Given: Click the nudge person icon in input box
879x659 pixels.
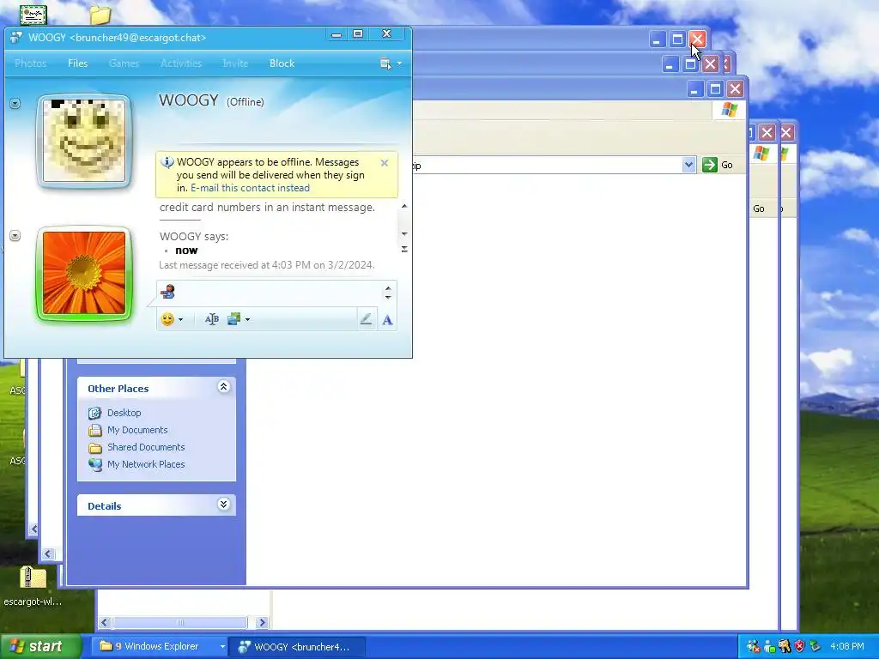Looking at the screenshot, I should pos(167,292).
